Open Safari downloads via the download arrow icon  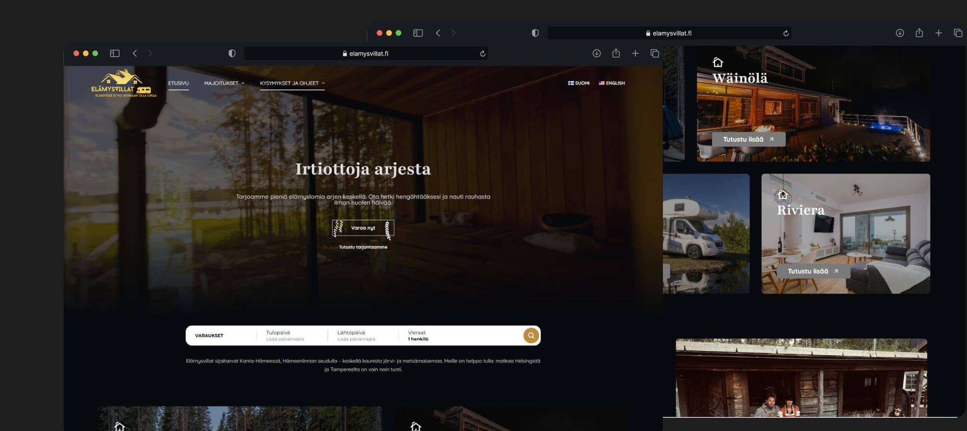tap(596, 53)
